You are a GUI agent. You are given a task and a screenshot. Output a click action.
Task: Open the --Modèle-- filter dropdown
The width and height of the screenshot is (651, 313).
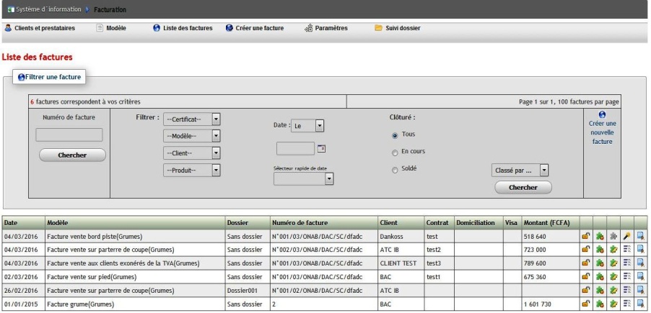(192, 136)
